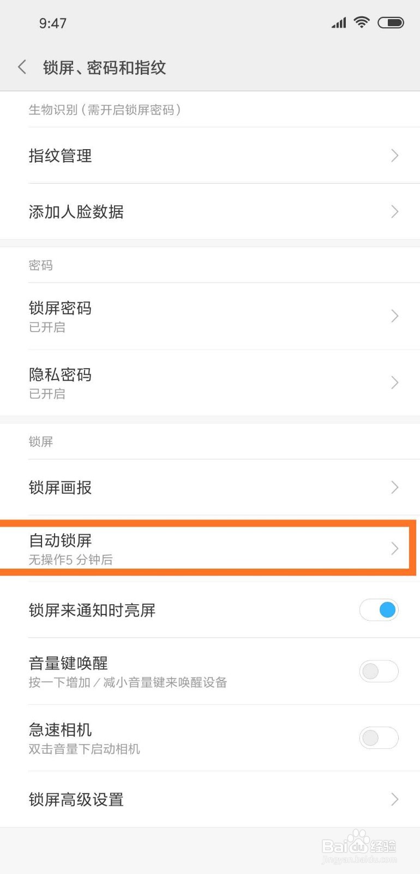Turn on the 急速相机 switch
This screenshot has height=874, width=420.
pos(379,738)
